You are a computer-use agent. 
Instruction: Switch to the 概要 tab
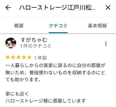19,26
